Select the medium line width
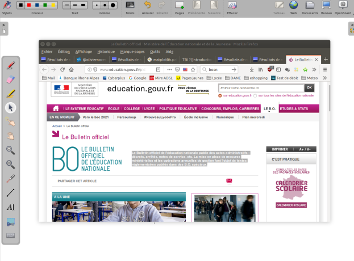This screenshot has height=261, width=354. [x=74, y=5]
